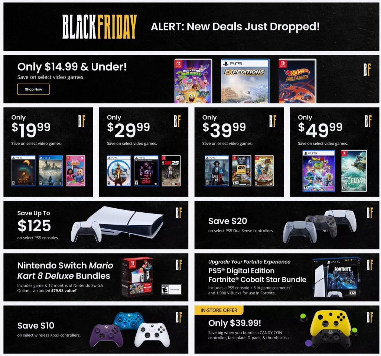Click the BF icon on the $49.99 tile

tap(368, 121)
